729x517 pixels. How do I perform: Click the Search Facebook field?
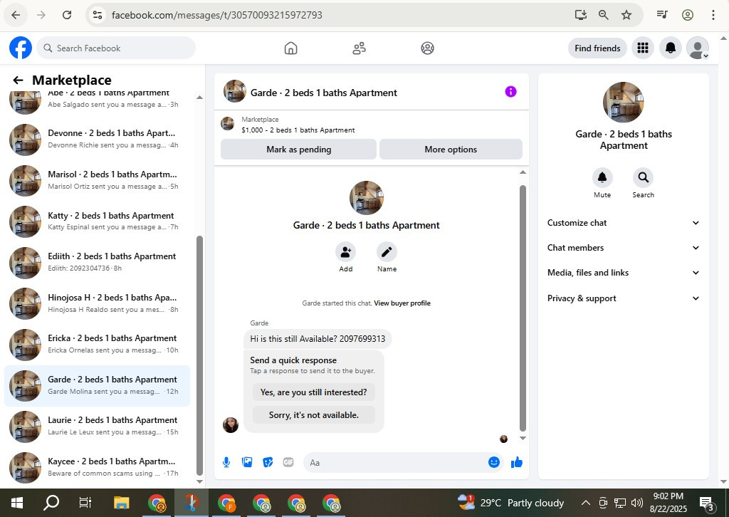tap(116, 48)
